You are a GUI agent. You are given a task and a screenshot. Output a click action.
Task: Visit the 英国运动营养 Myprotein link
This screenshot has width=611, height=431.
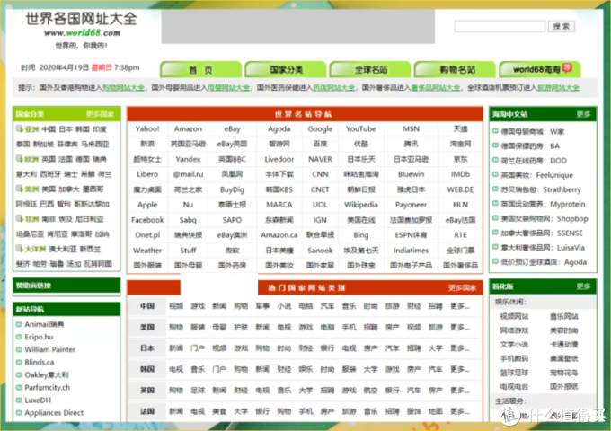(x=543, y=204)
